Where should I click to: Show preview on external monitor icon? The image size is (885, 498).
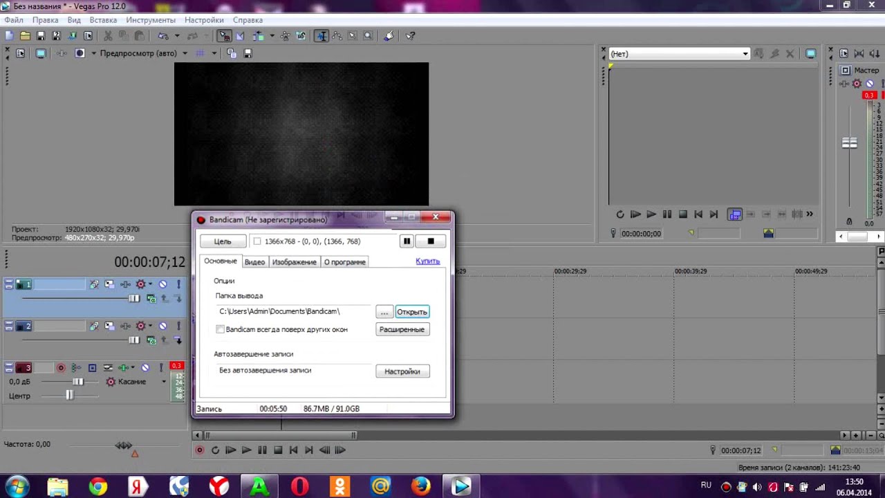(41, 53)
